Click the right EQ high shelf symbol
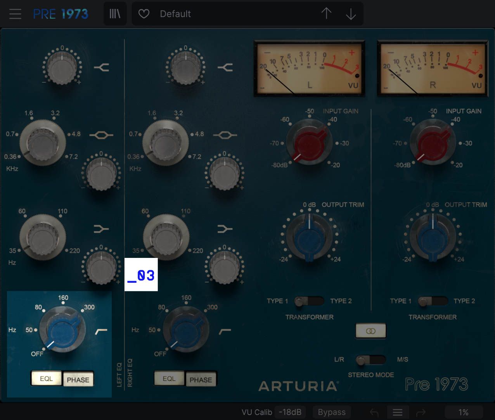 225,67
